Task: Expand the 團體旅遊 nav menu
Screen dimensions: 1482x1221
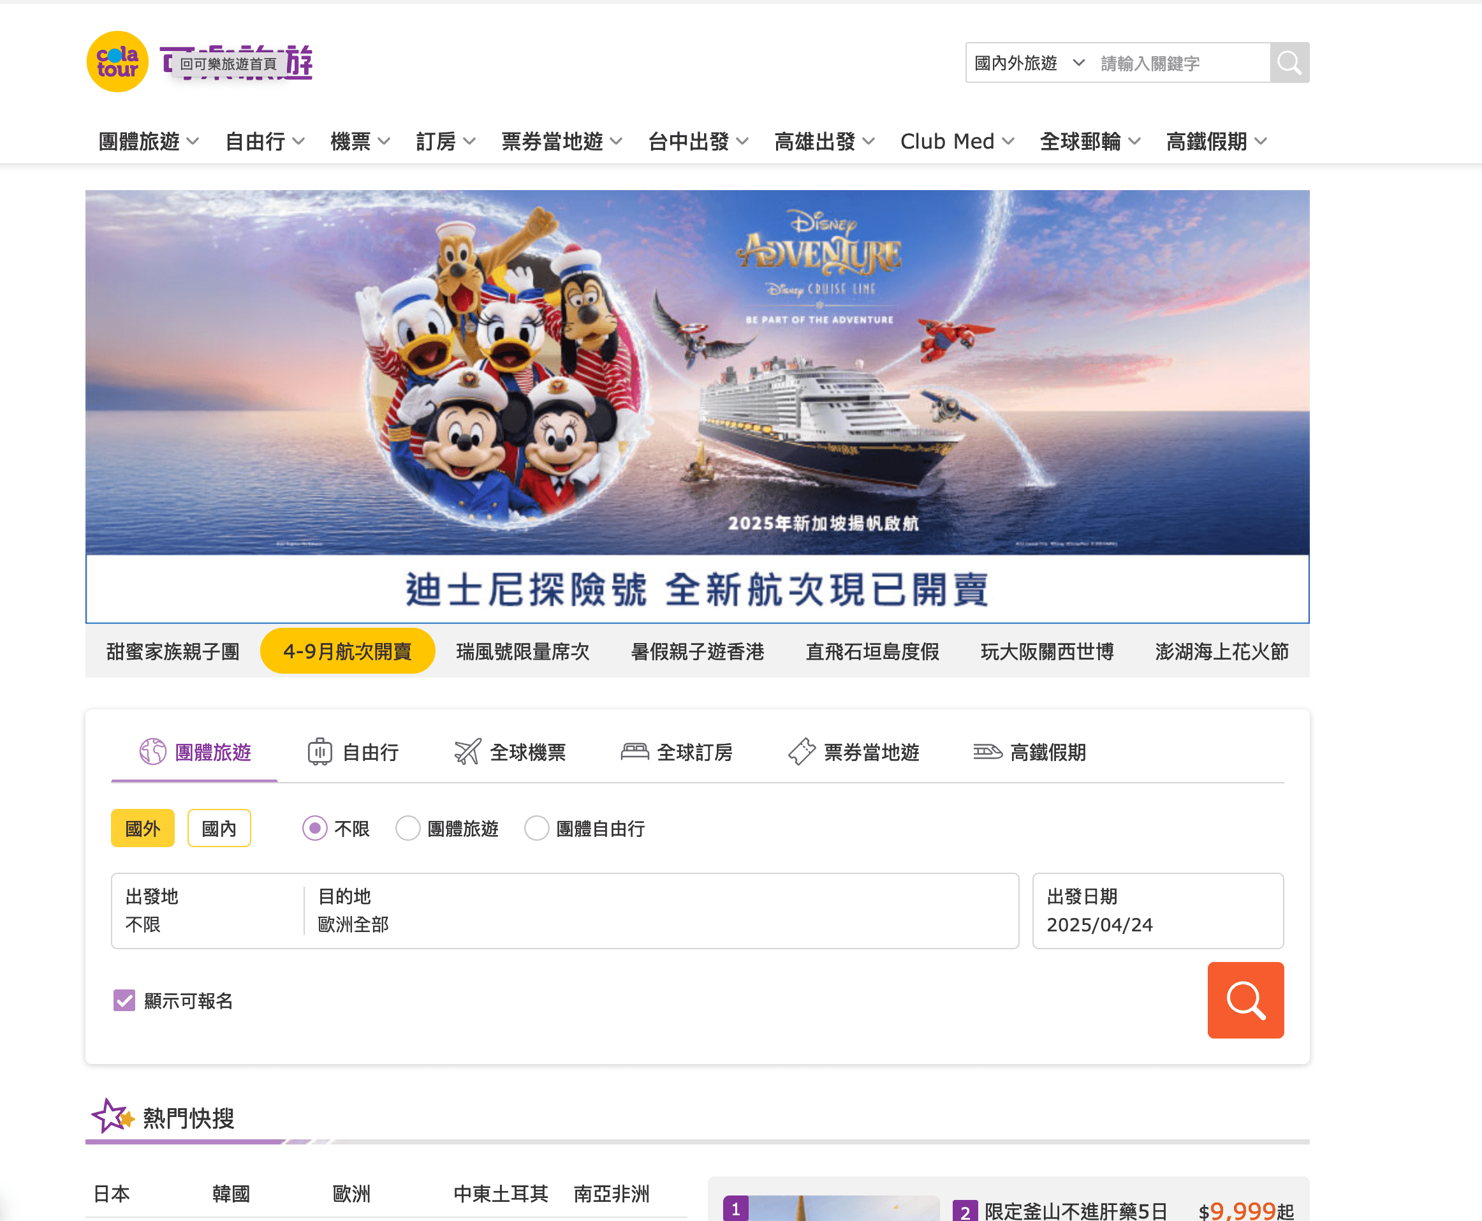Action: pyautogui.click(x=149, y=142)
